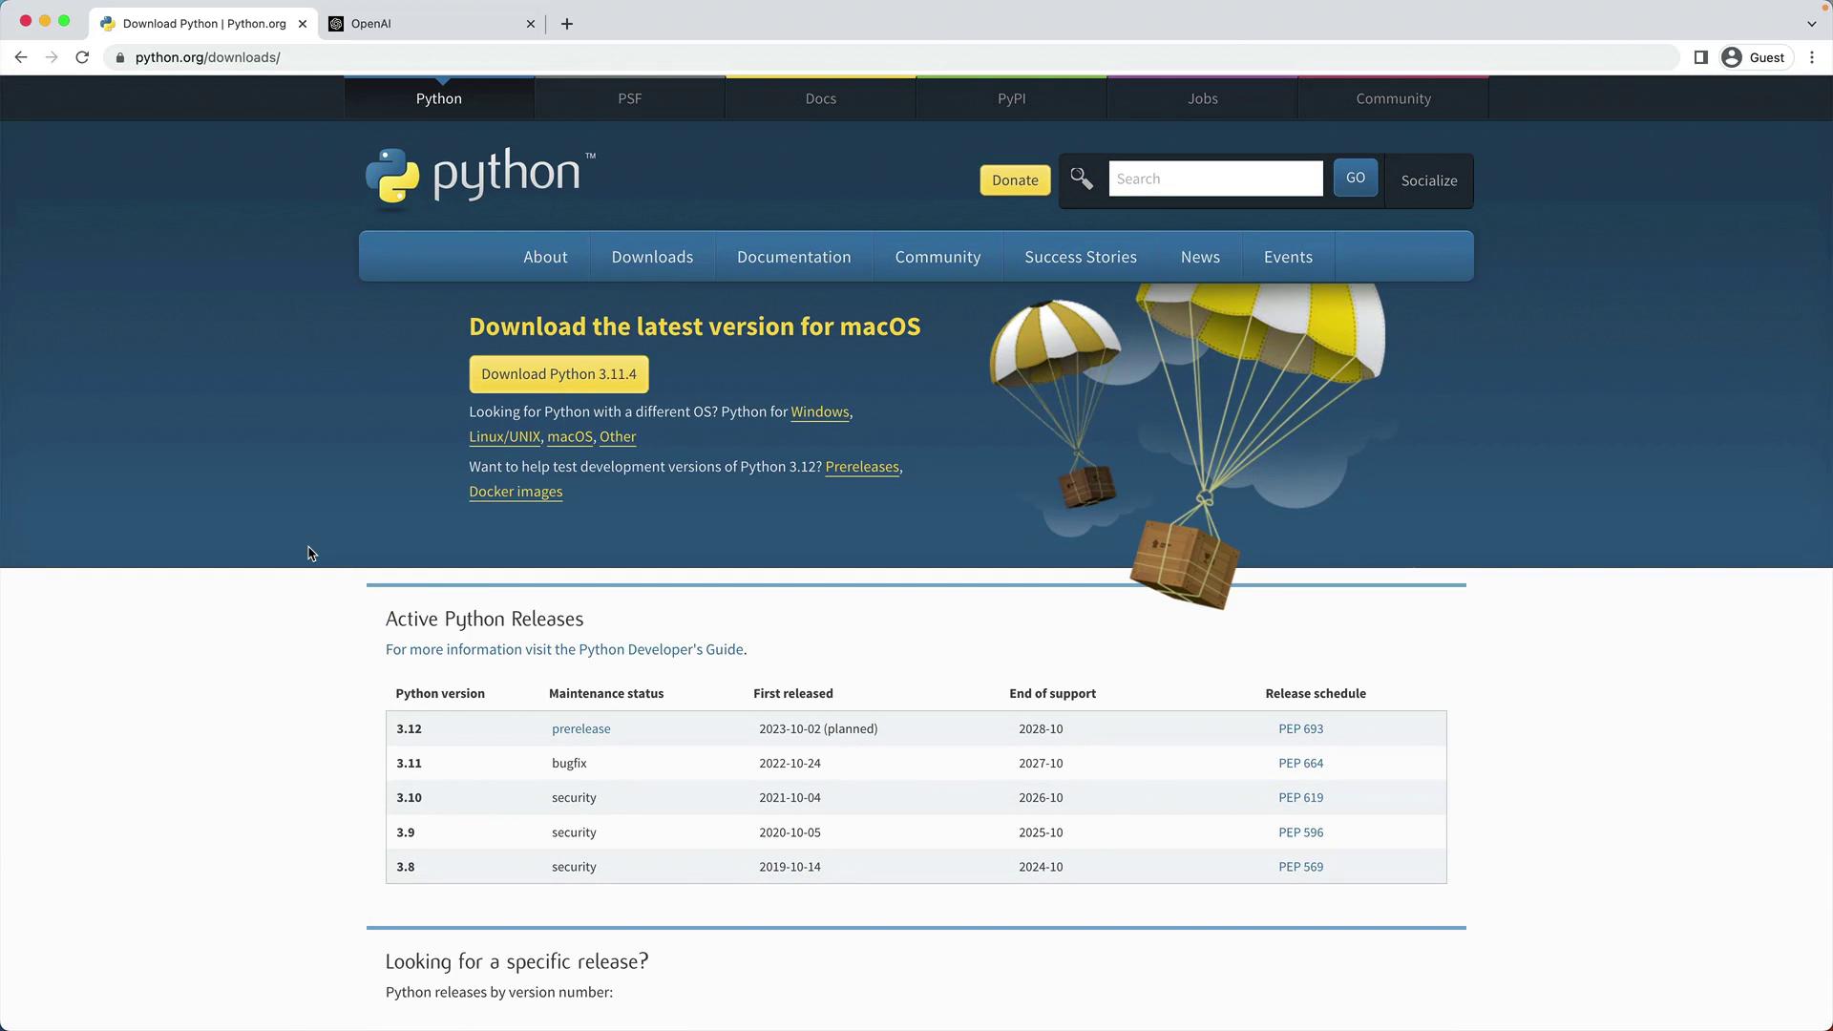Open a new tab with plus icon

click(567, 24)
